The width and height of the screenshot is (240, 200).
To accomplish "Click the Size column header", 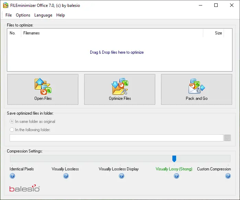I will coord(213,33).
